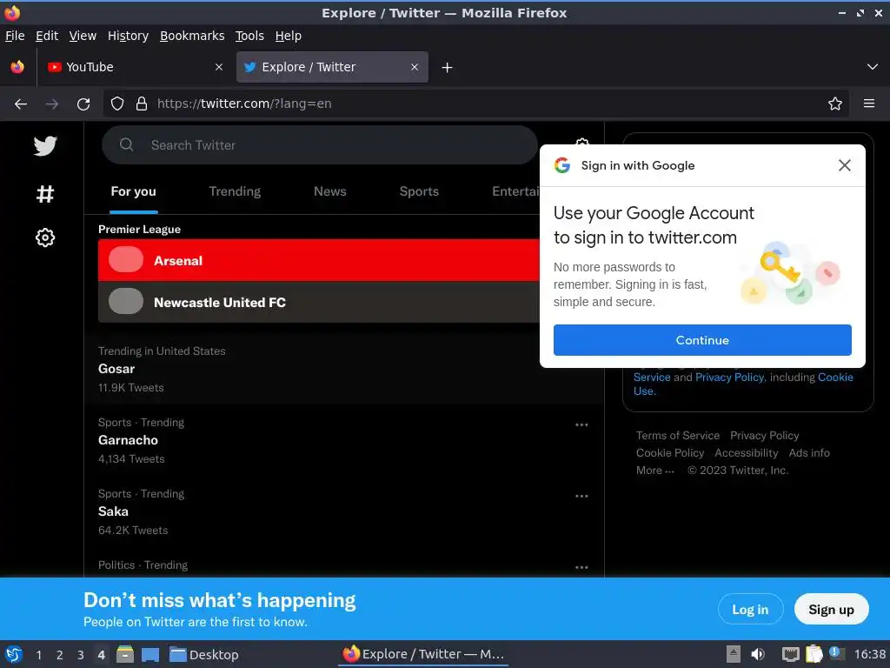890x668 pixels.
Task: Open Firefox View pinned icon
Action: coord(17,67)
